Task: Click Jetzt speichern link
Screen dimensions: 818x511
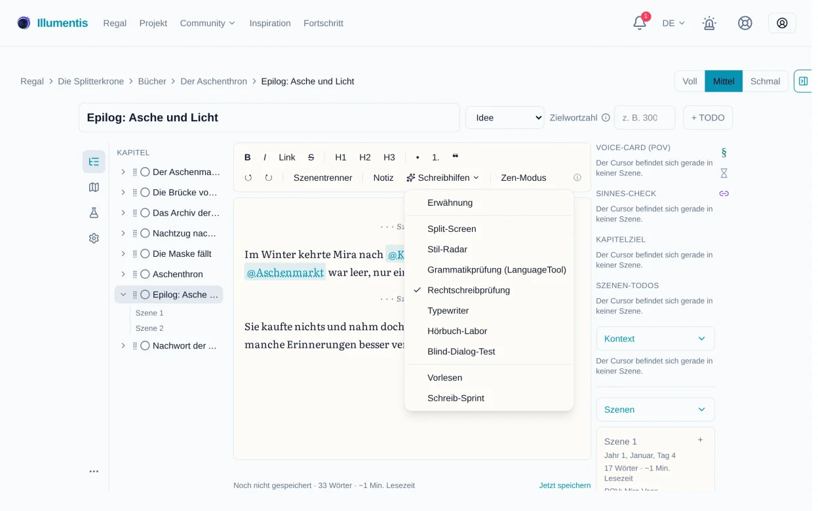Action: click(565, 485)
